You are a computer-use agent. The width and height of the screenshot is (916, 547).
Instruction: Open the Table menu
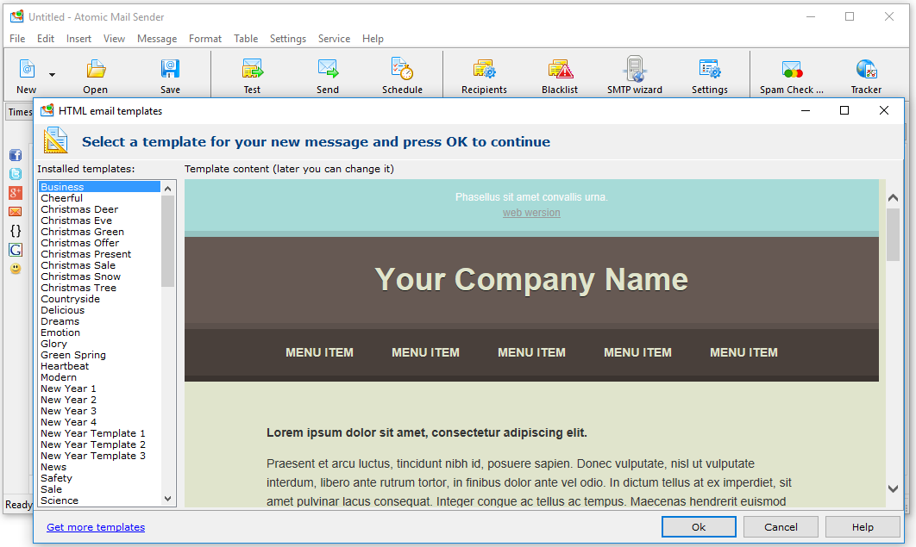[246, 39]
